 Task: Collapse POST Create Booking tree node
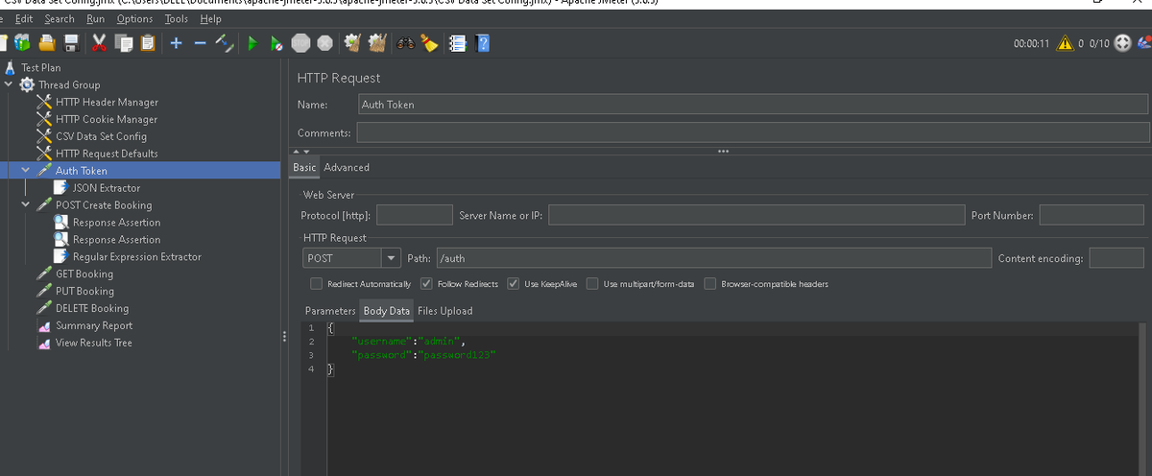[x=26, y=205]
